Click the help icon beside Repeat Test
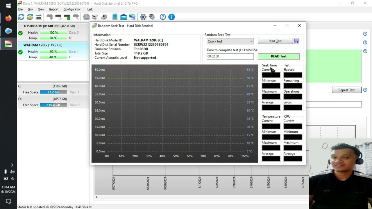This screenshot has height=209, width=372. [365, 90]
